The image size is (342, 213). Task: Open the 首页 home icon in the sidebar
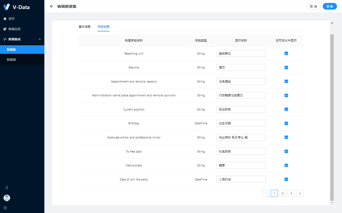click(5, 19)
